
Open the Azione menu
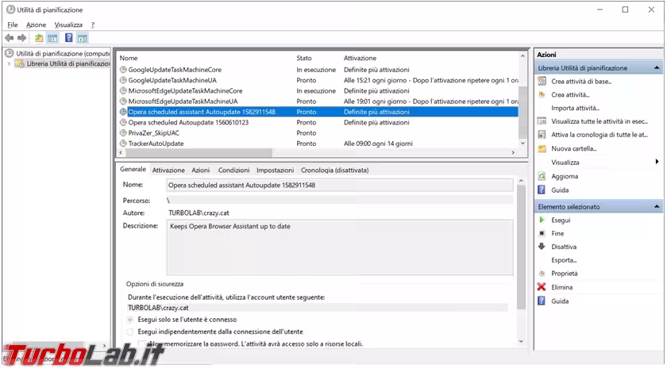pos(37,25)
